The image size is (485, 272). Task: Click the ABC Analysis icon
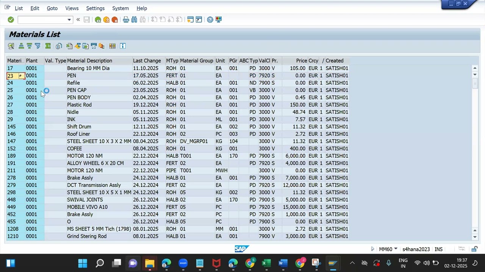pyautogui.click(x=102, y=46)
